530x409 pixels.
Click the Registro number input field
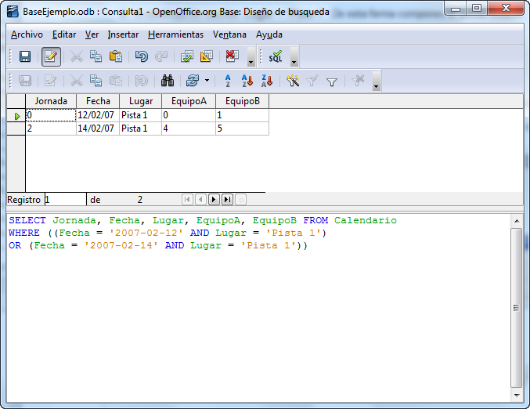click(x=65, y=200)
